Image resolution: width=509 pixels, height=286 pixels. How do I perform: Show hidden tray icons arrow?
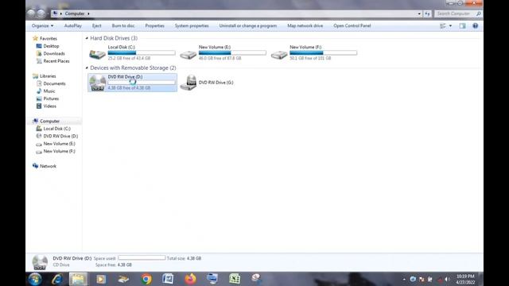(404, 279)
